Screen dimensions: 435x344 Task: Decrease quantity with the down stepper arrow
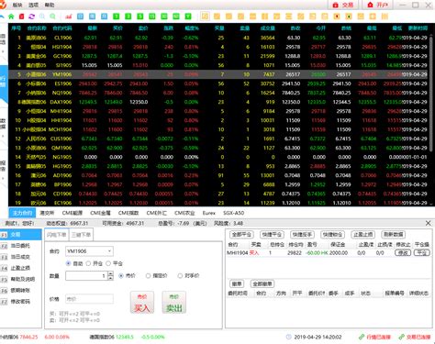111,278
